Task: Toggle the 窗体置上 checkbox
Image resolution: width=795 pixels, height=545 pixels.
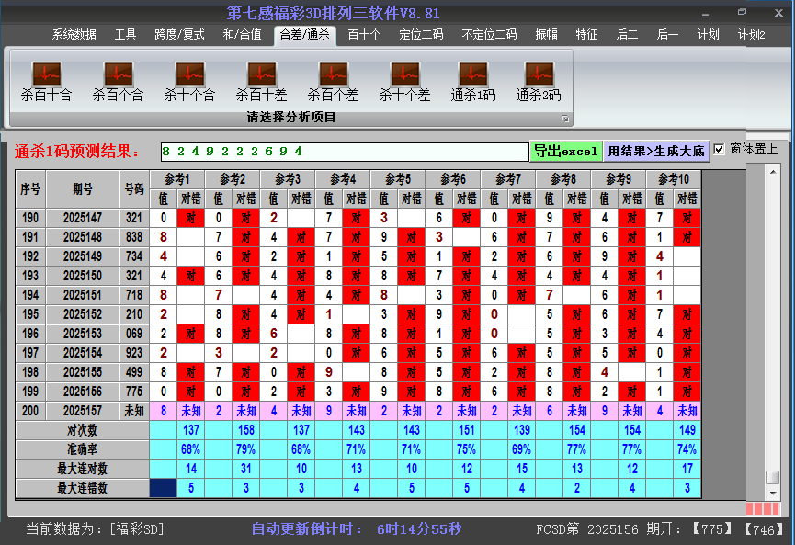Action: point(719,150)
